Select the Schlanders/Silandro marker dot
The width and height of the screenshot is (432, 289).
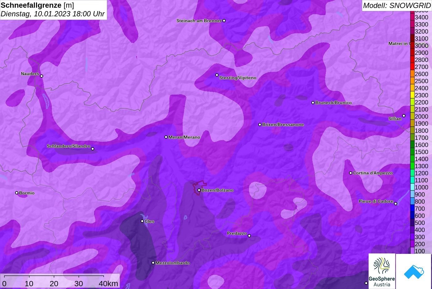[x=93, y=149]
